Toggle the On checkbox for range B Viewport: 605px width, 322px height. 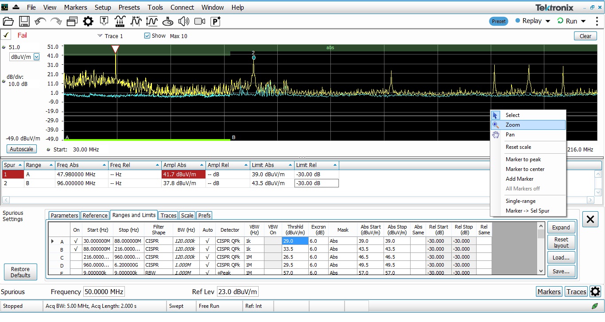click(x=76, y=248)
